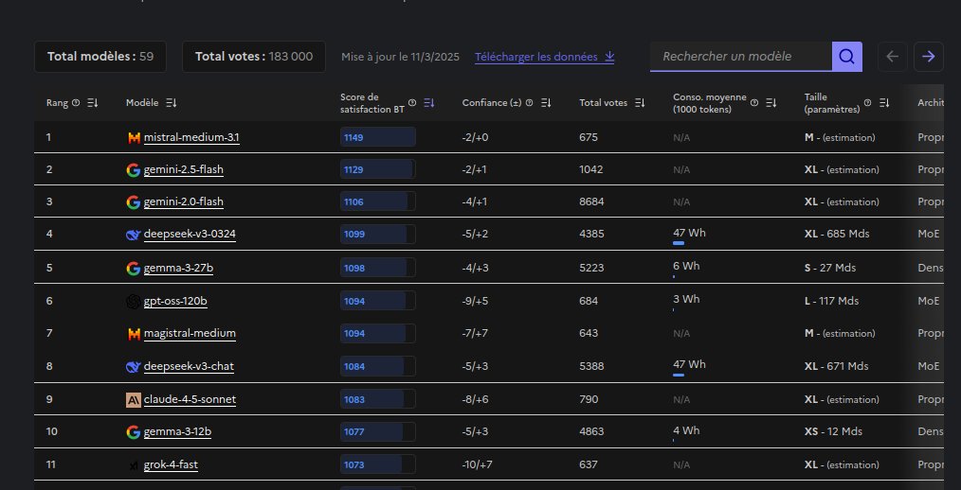Click the 1073 score bar
Image resolution: width=961 pixels, height=490 pixels.
coord(378,464)
